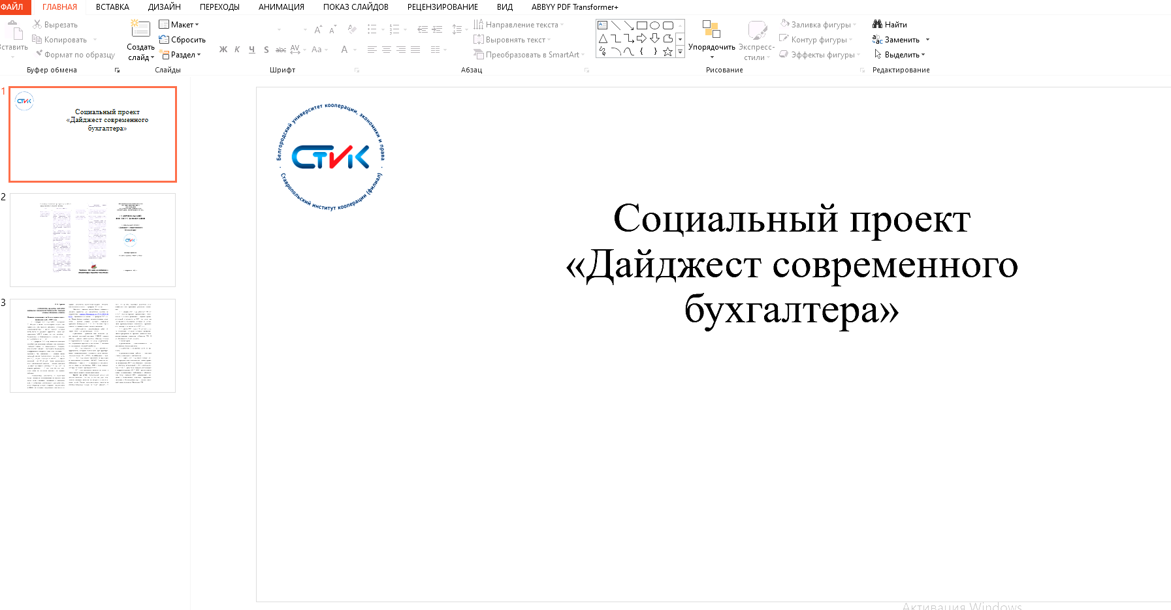Image resolution: width=1171 pixels, height=610 pixels.
Task: Switch to the РЕЦЕНЗИРОВАНИЕ tab
Action: coord(443,7)
